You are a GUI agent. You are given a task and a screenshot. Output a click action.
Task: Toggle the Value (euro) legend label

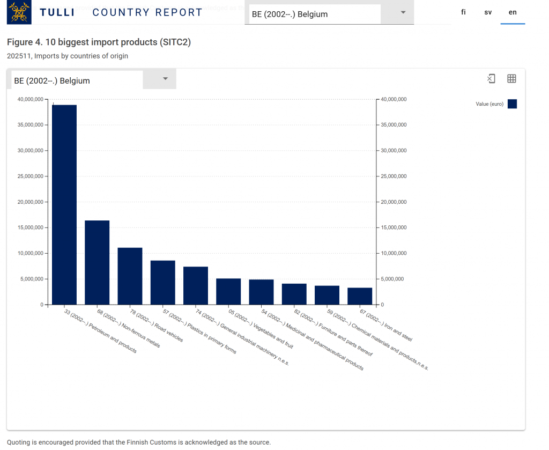tap(489, 104)
